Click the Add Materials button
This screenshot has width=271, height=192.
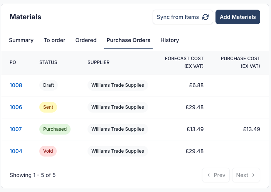(237, 17)
